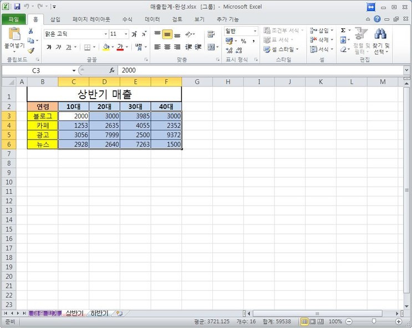Toggle center horizontal alignment
Screen dimensions: 412x328
coord(167,47)
